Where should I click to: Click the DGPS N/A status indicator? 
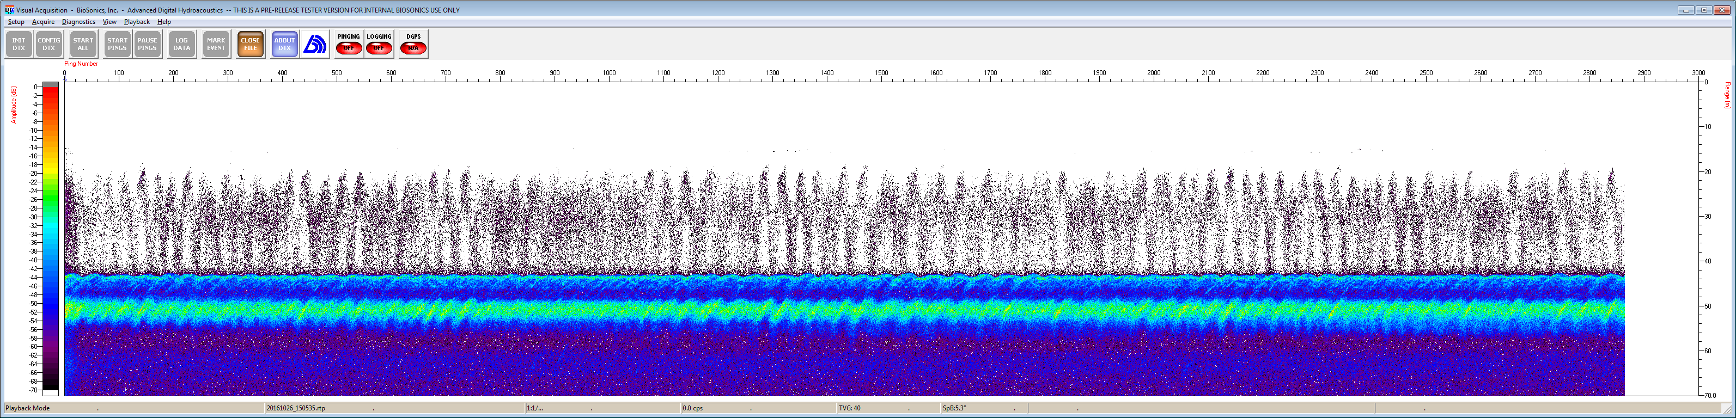(413, 45)
